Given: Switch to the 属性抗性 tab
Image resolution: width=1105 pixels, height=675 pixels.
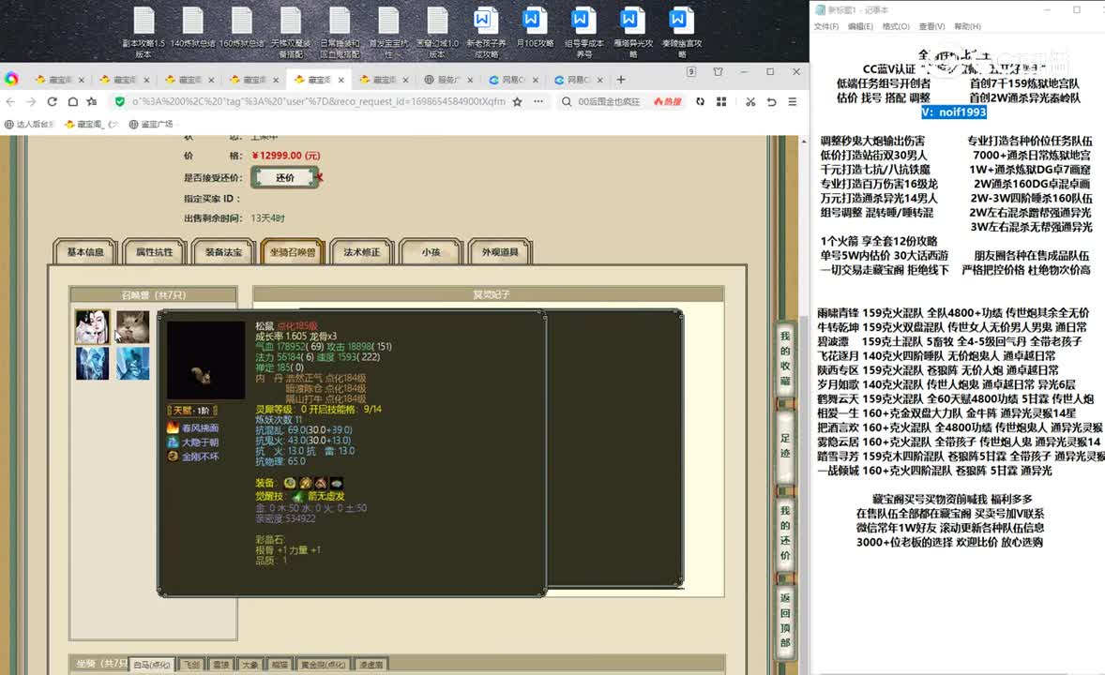Looking at the screenshot, I should (155, 252).
